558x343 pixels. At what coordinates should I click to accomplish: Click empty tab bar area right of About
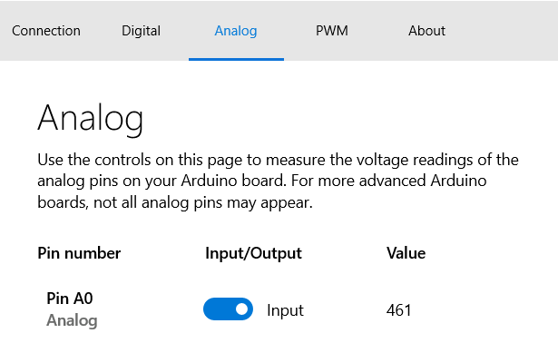point(502,31)
